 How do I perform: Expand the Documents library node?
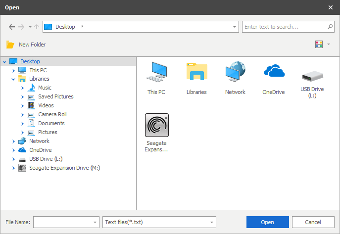pyautogui.click(x=22, y=124)
